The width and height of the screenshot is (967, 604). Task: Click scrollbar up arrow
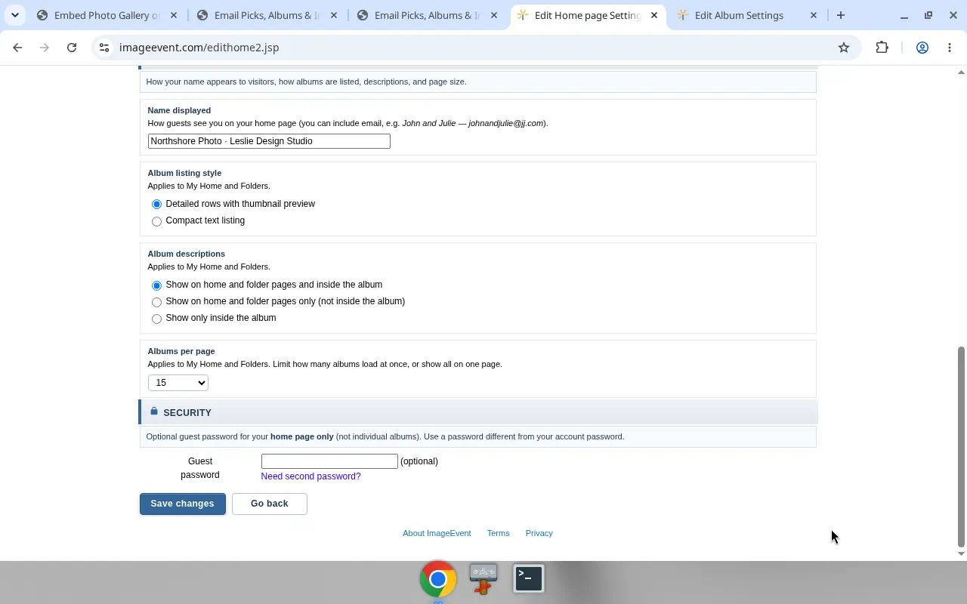pos(961,72)
